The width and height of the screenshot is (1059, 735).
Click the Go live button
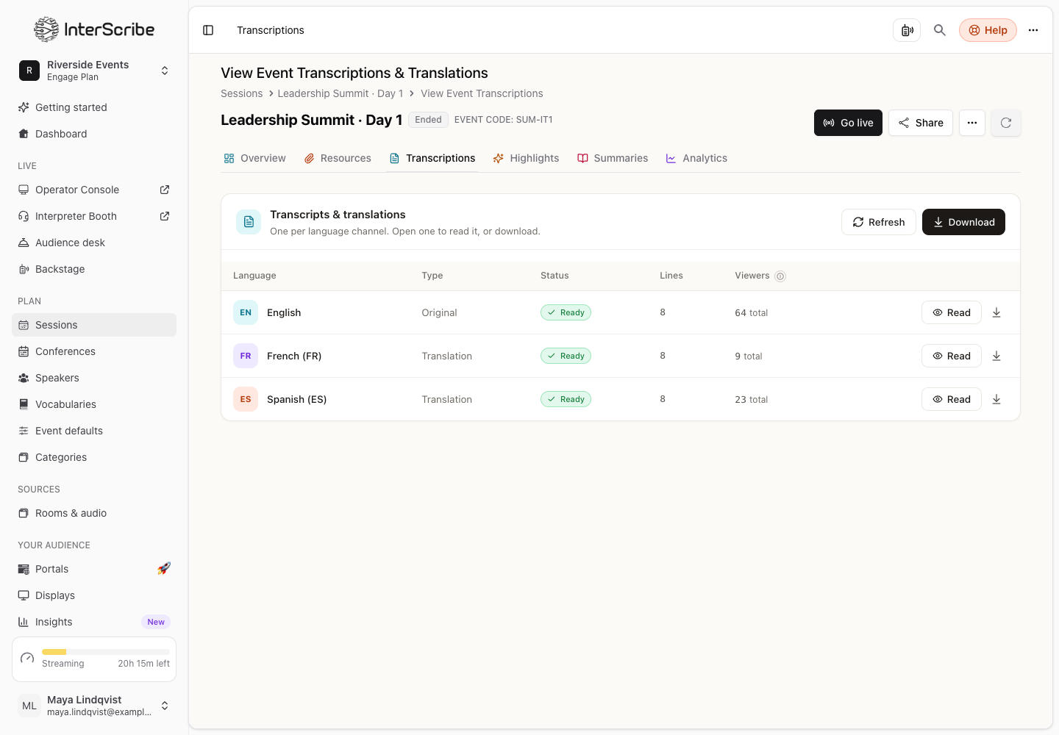[x=848, y=123]
